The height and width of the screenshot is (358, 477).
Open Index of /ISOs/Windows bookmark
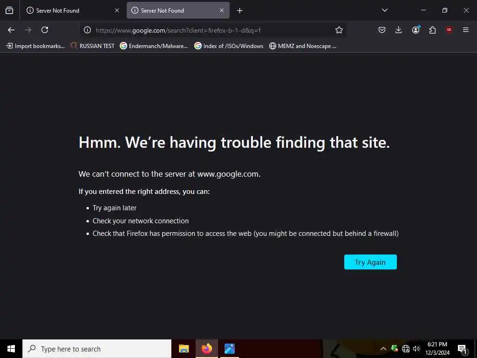(x=229, y=46)
